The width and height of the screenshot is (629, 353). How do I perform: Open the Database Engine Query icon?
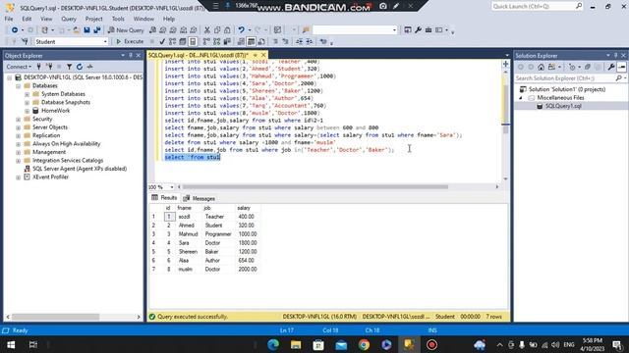[152, 30]
